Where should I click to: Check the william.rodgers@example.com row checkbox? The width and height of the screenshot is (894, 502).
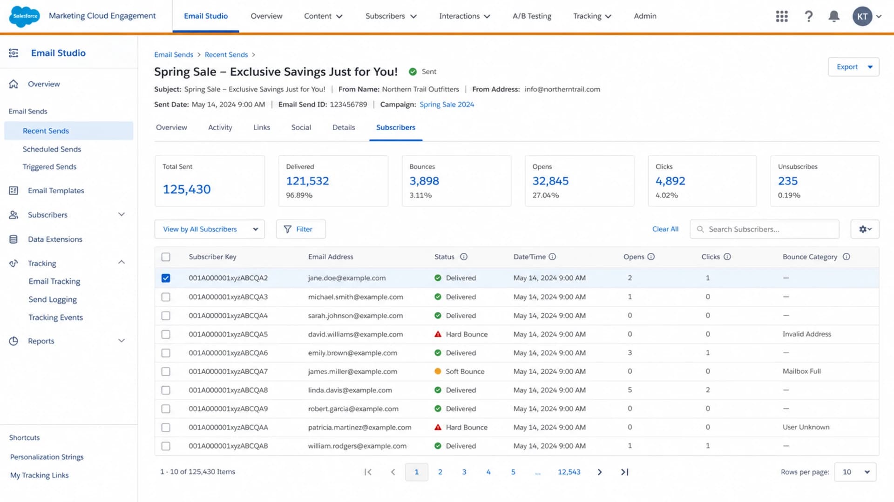click(x=166, y=446)
